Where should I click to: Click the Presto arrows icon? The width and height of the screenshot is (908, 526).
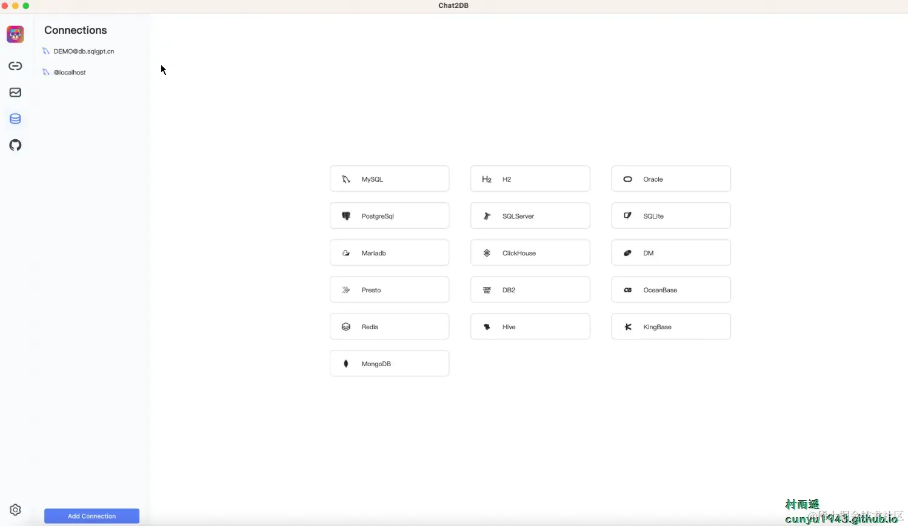346,290
